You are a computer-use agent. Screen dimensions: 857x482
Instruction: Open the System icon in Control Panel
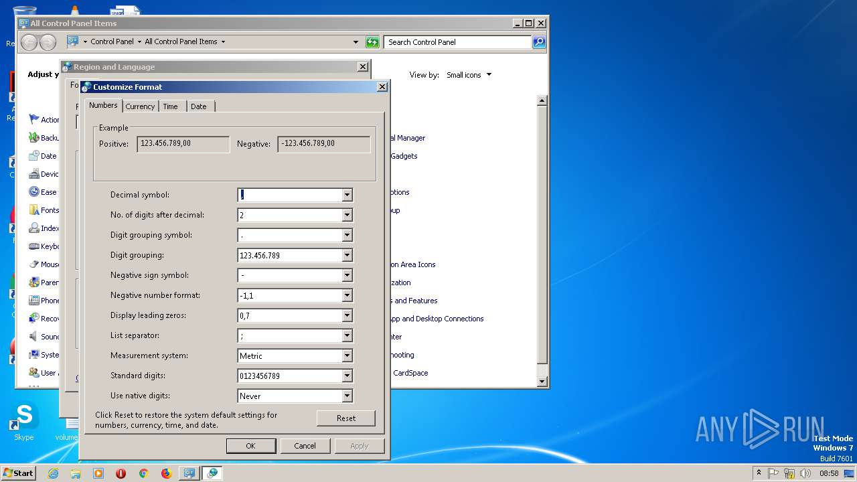34,354
